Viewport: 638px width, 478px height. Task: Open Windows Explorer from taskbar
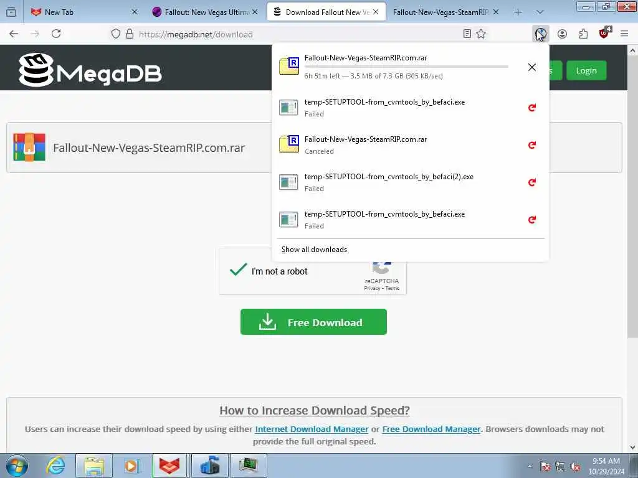click(94, 466)
